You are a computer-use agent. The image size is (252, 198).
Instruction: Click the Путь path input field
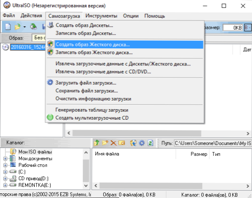[213, 143]
